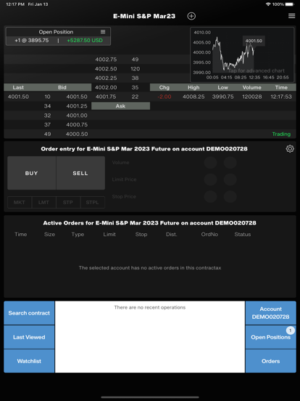300x401 pixels.
Task: Tap the Last column header
Action: coord(18,87)
